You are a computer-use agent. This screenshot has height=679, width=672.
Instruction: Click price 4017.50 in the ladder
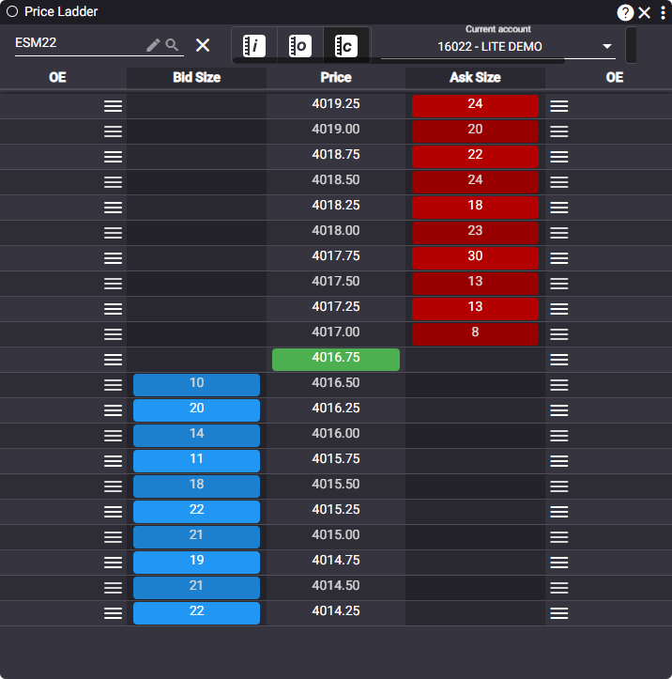pos(336,281)
